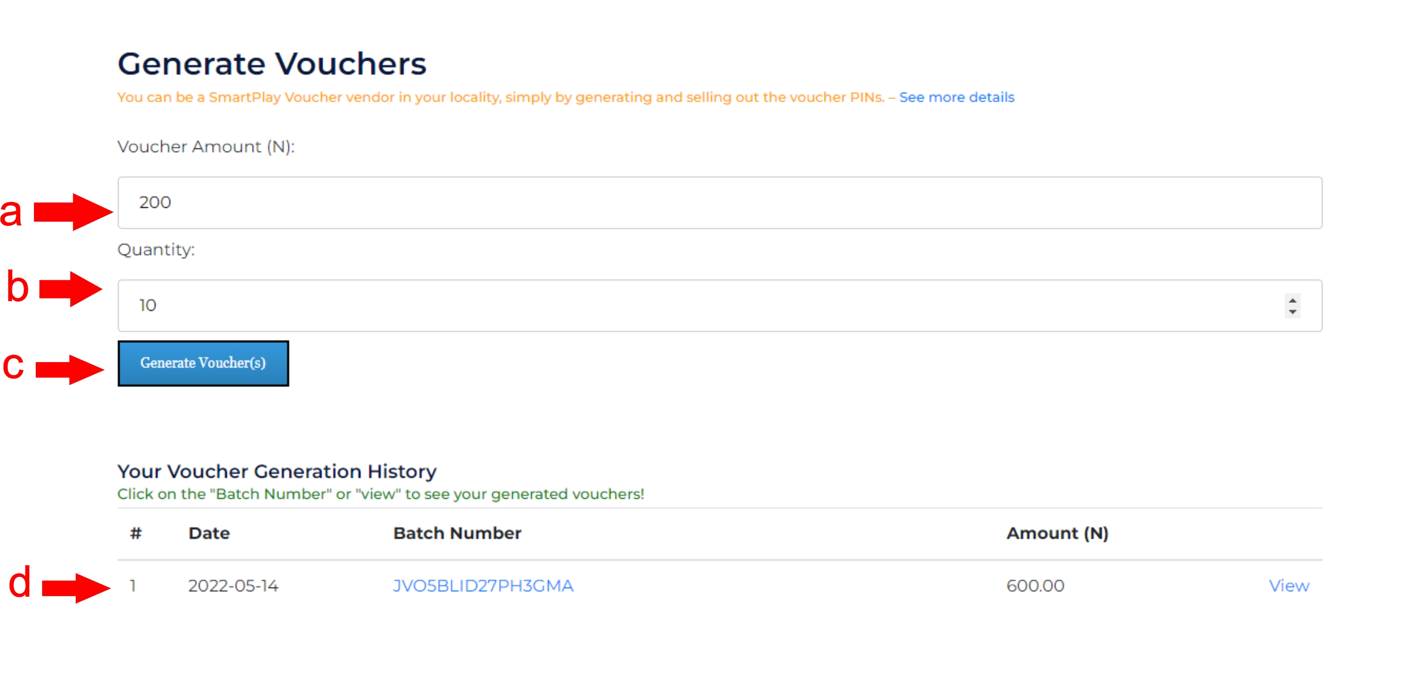Click the Voucher Amount input field
This screenshot has height=685, width=1410.
[x=719, y=202]
